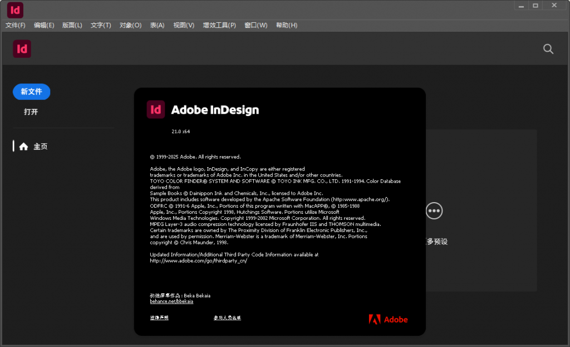This screenshot has height=347, width=570.
Task: Expand the 文字(T) menu
Action: pos(101,25)
